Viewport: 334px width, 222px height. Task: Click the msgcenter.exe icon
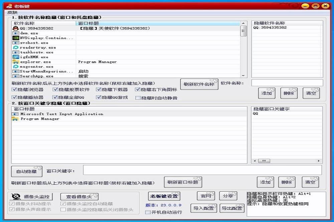(x=16, y=67)
